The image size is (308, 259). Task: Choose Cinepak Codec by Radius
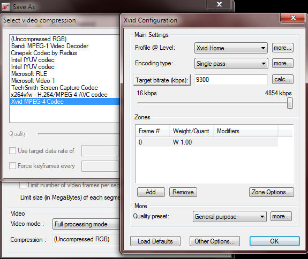[44, 53]
